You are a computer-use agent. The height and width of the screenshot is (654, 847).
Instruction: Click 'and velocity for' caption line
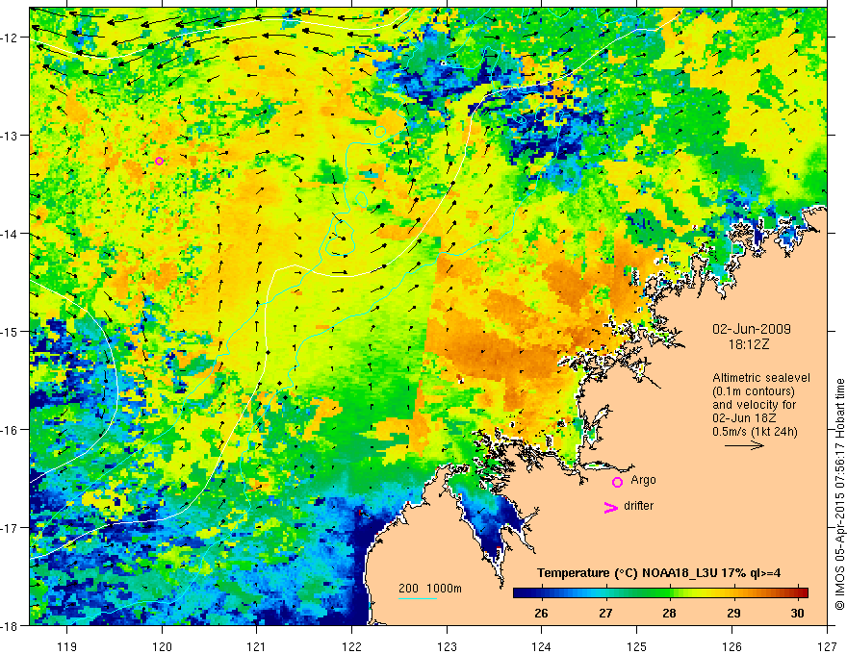tap(755, 405)
